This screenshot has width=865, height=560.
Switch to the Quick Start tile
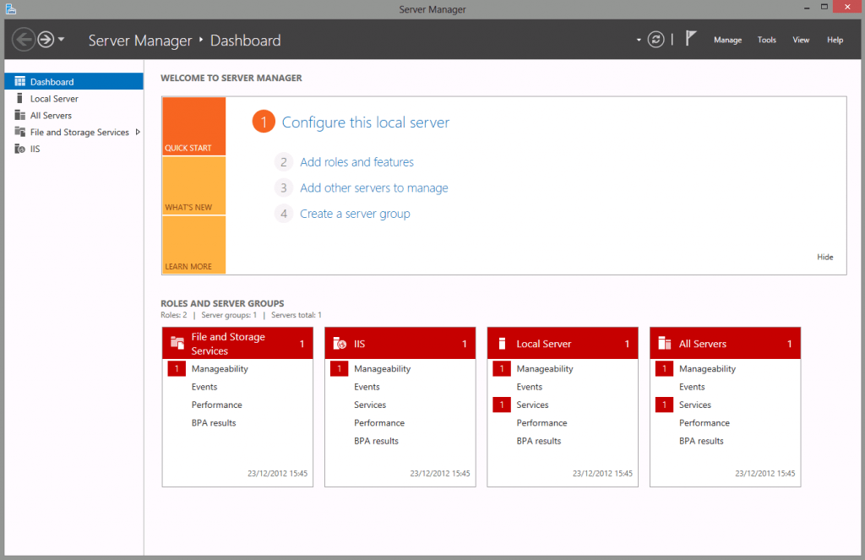tap(194, 127)
